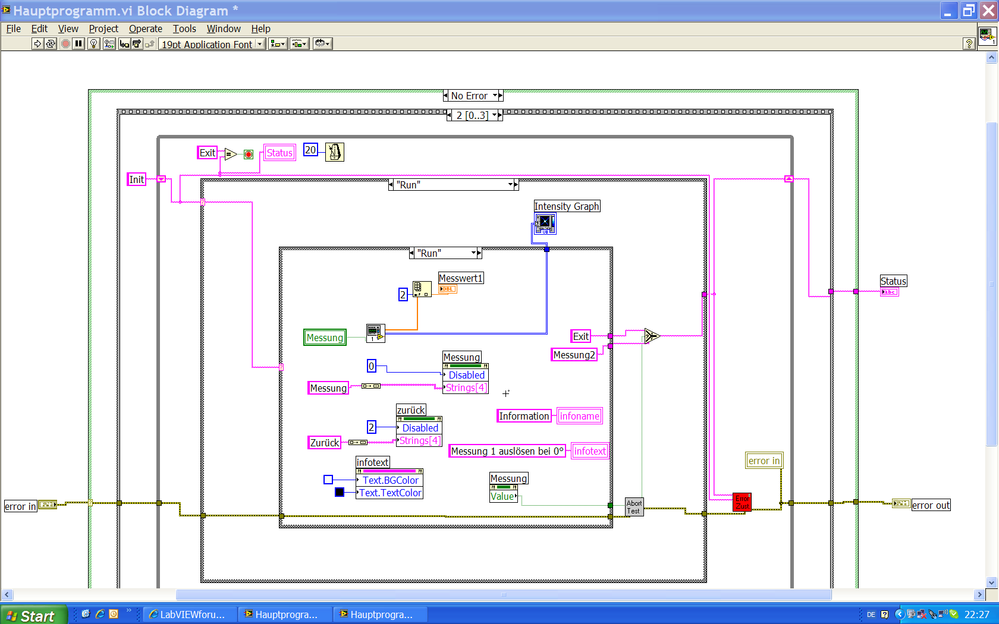Select the Messwert1 DBL indicator terminal

(448, 289)
